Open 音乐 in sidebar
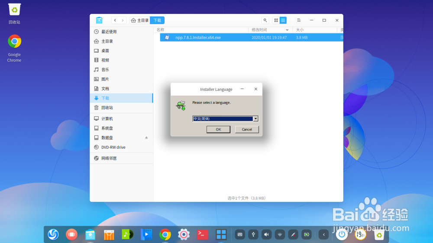 (122, 70)
